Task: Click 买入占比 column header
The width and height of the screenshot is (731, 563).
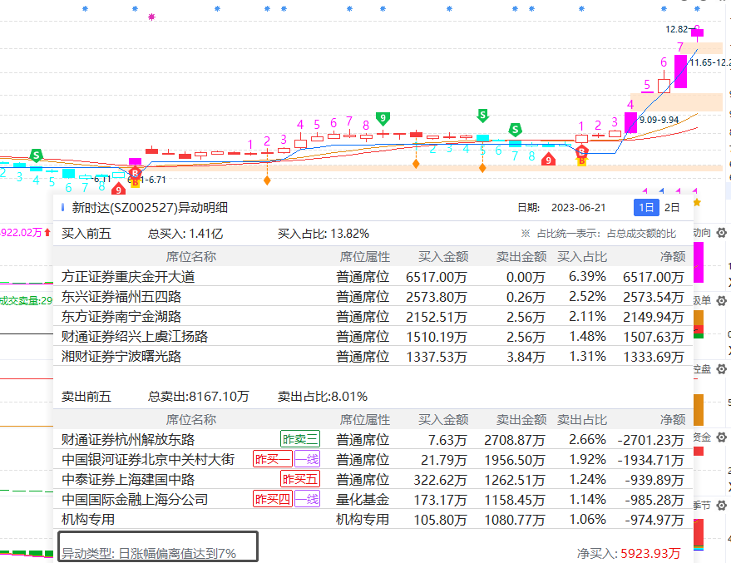Action: pyautogui.click(x=582, y=257)
